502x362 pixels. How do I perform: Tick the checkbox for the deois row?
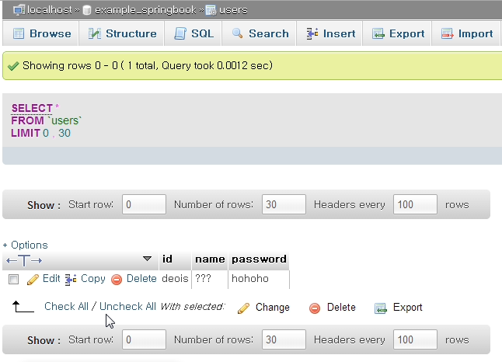[13, 279]
